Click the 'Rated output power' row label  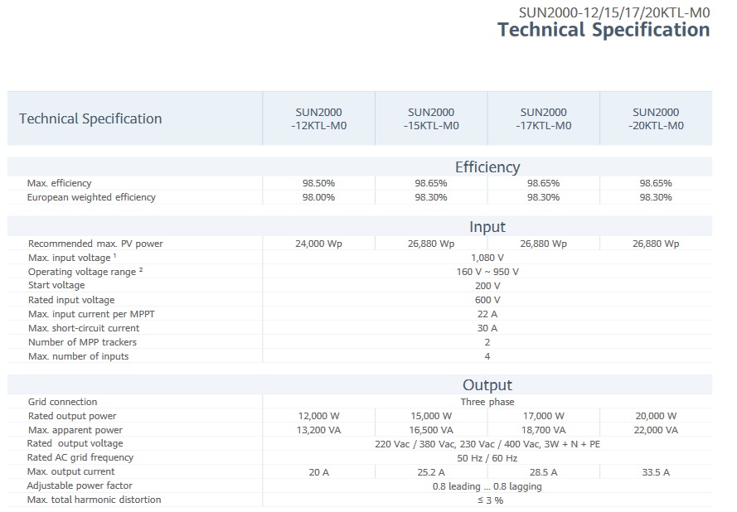pos(72,416)
